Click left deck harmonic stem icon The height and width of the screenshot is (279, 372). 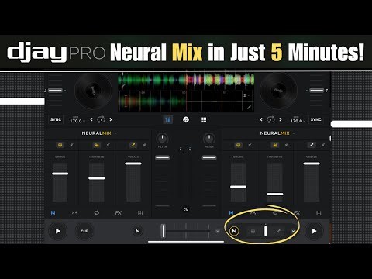96,145
